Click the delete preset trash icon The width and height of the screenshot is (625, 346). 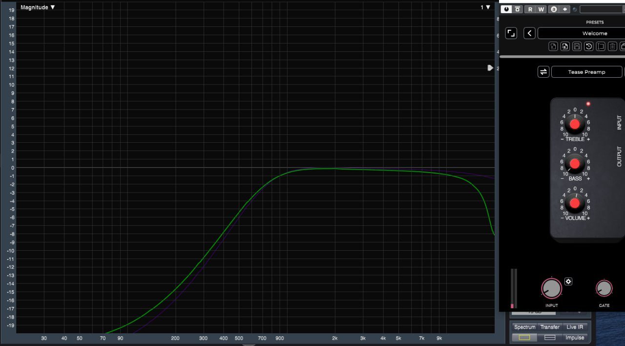tap(612, 46)
